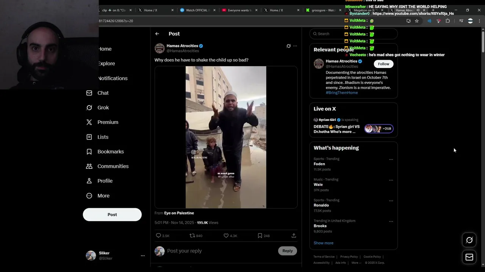Click the Sliker account name at bottom
The width and height of the screenshot is (485, 272).
coord(104,253)
